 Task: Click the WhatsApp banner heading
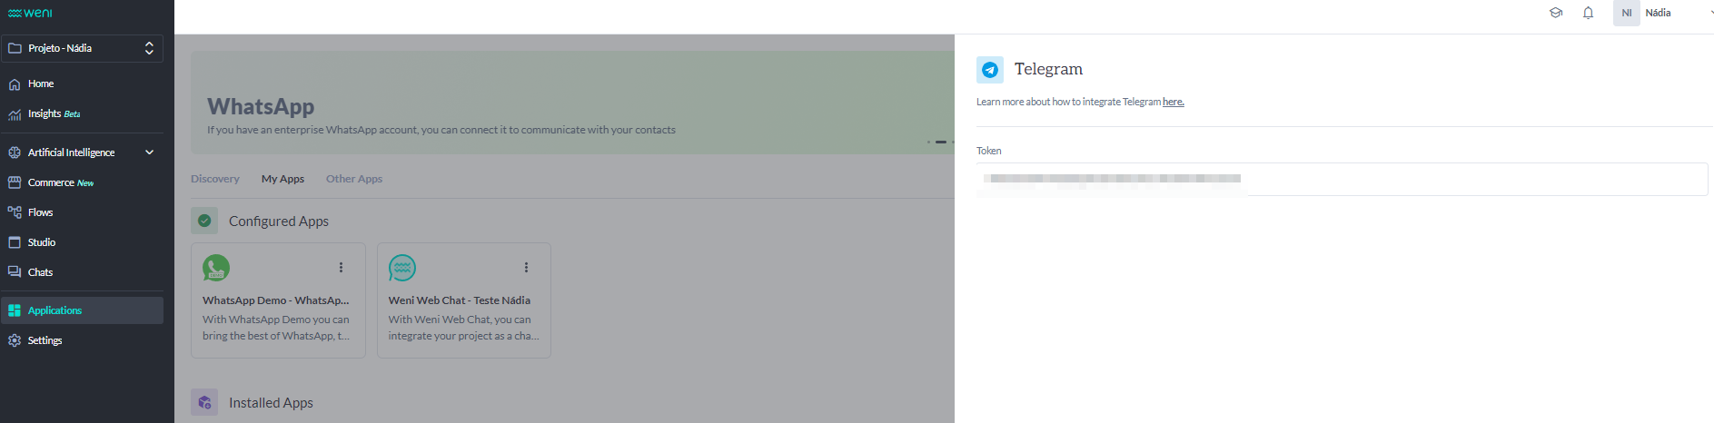click(x=261, y=106)
